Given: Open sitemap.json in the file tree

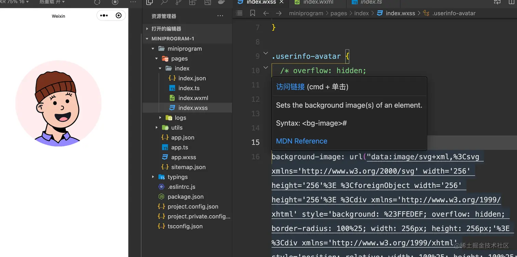Looking at the screenshot, I should pos(188,167).
